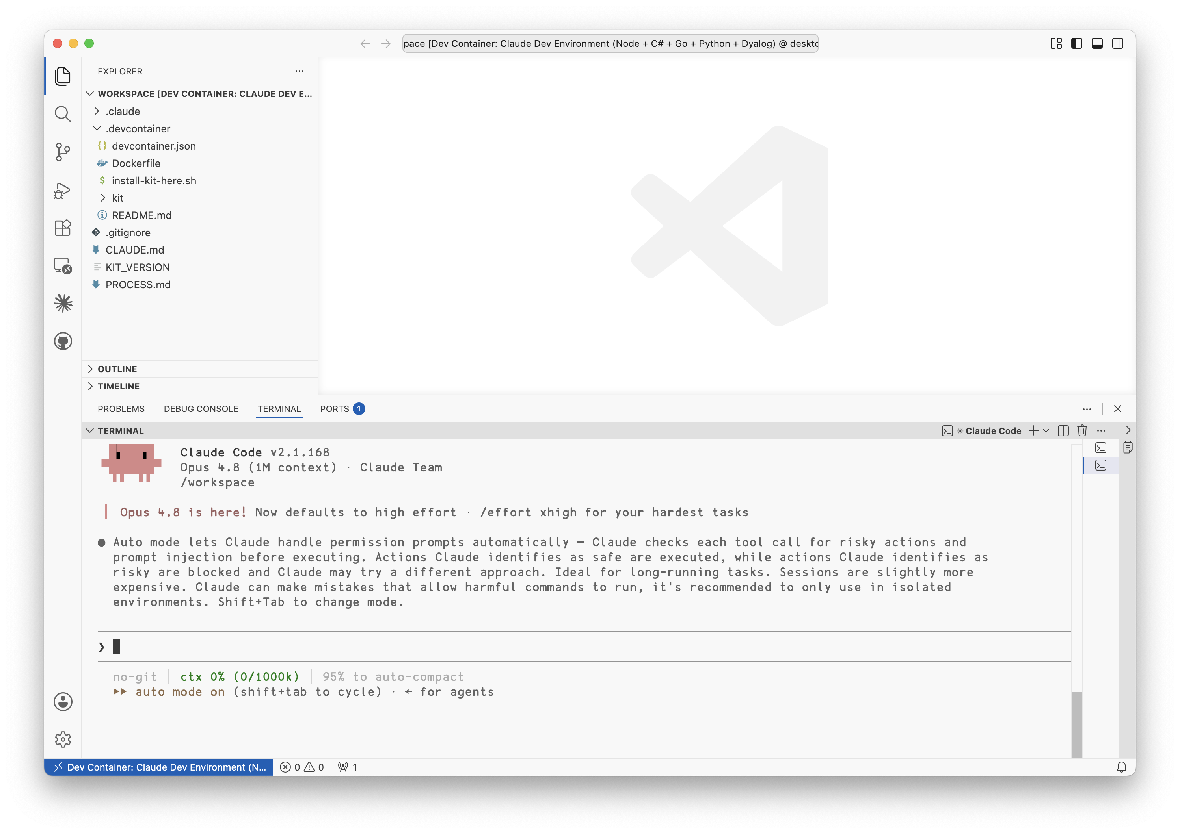The height and width of the screenshot is (834, 1180).
Task: Open the GitHub view icon
Action: coord(63,341)
